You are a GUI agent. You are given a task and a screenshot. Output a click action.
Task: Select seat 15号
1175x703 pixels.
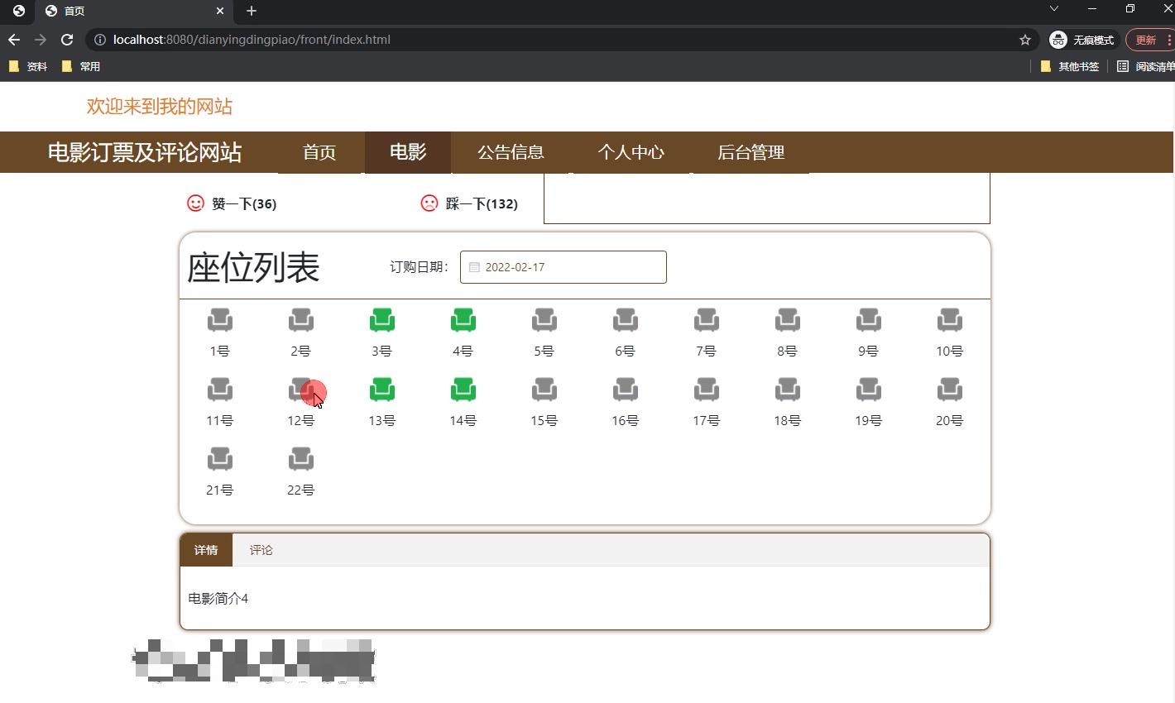tap(544, 390)
